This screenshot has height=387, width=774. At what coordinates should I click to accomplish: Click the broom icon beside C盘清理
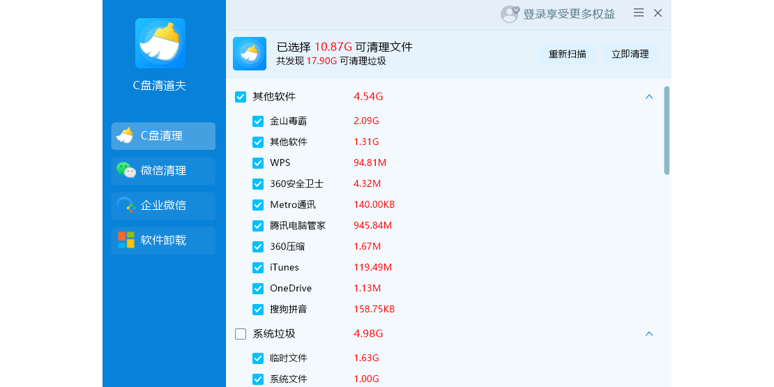(126, 136)
